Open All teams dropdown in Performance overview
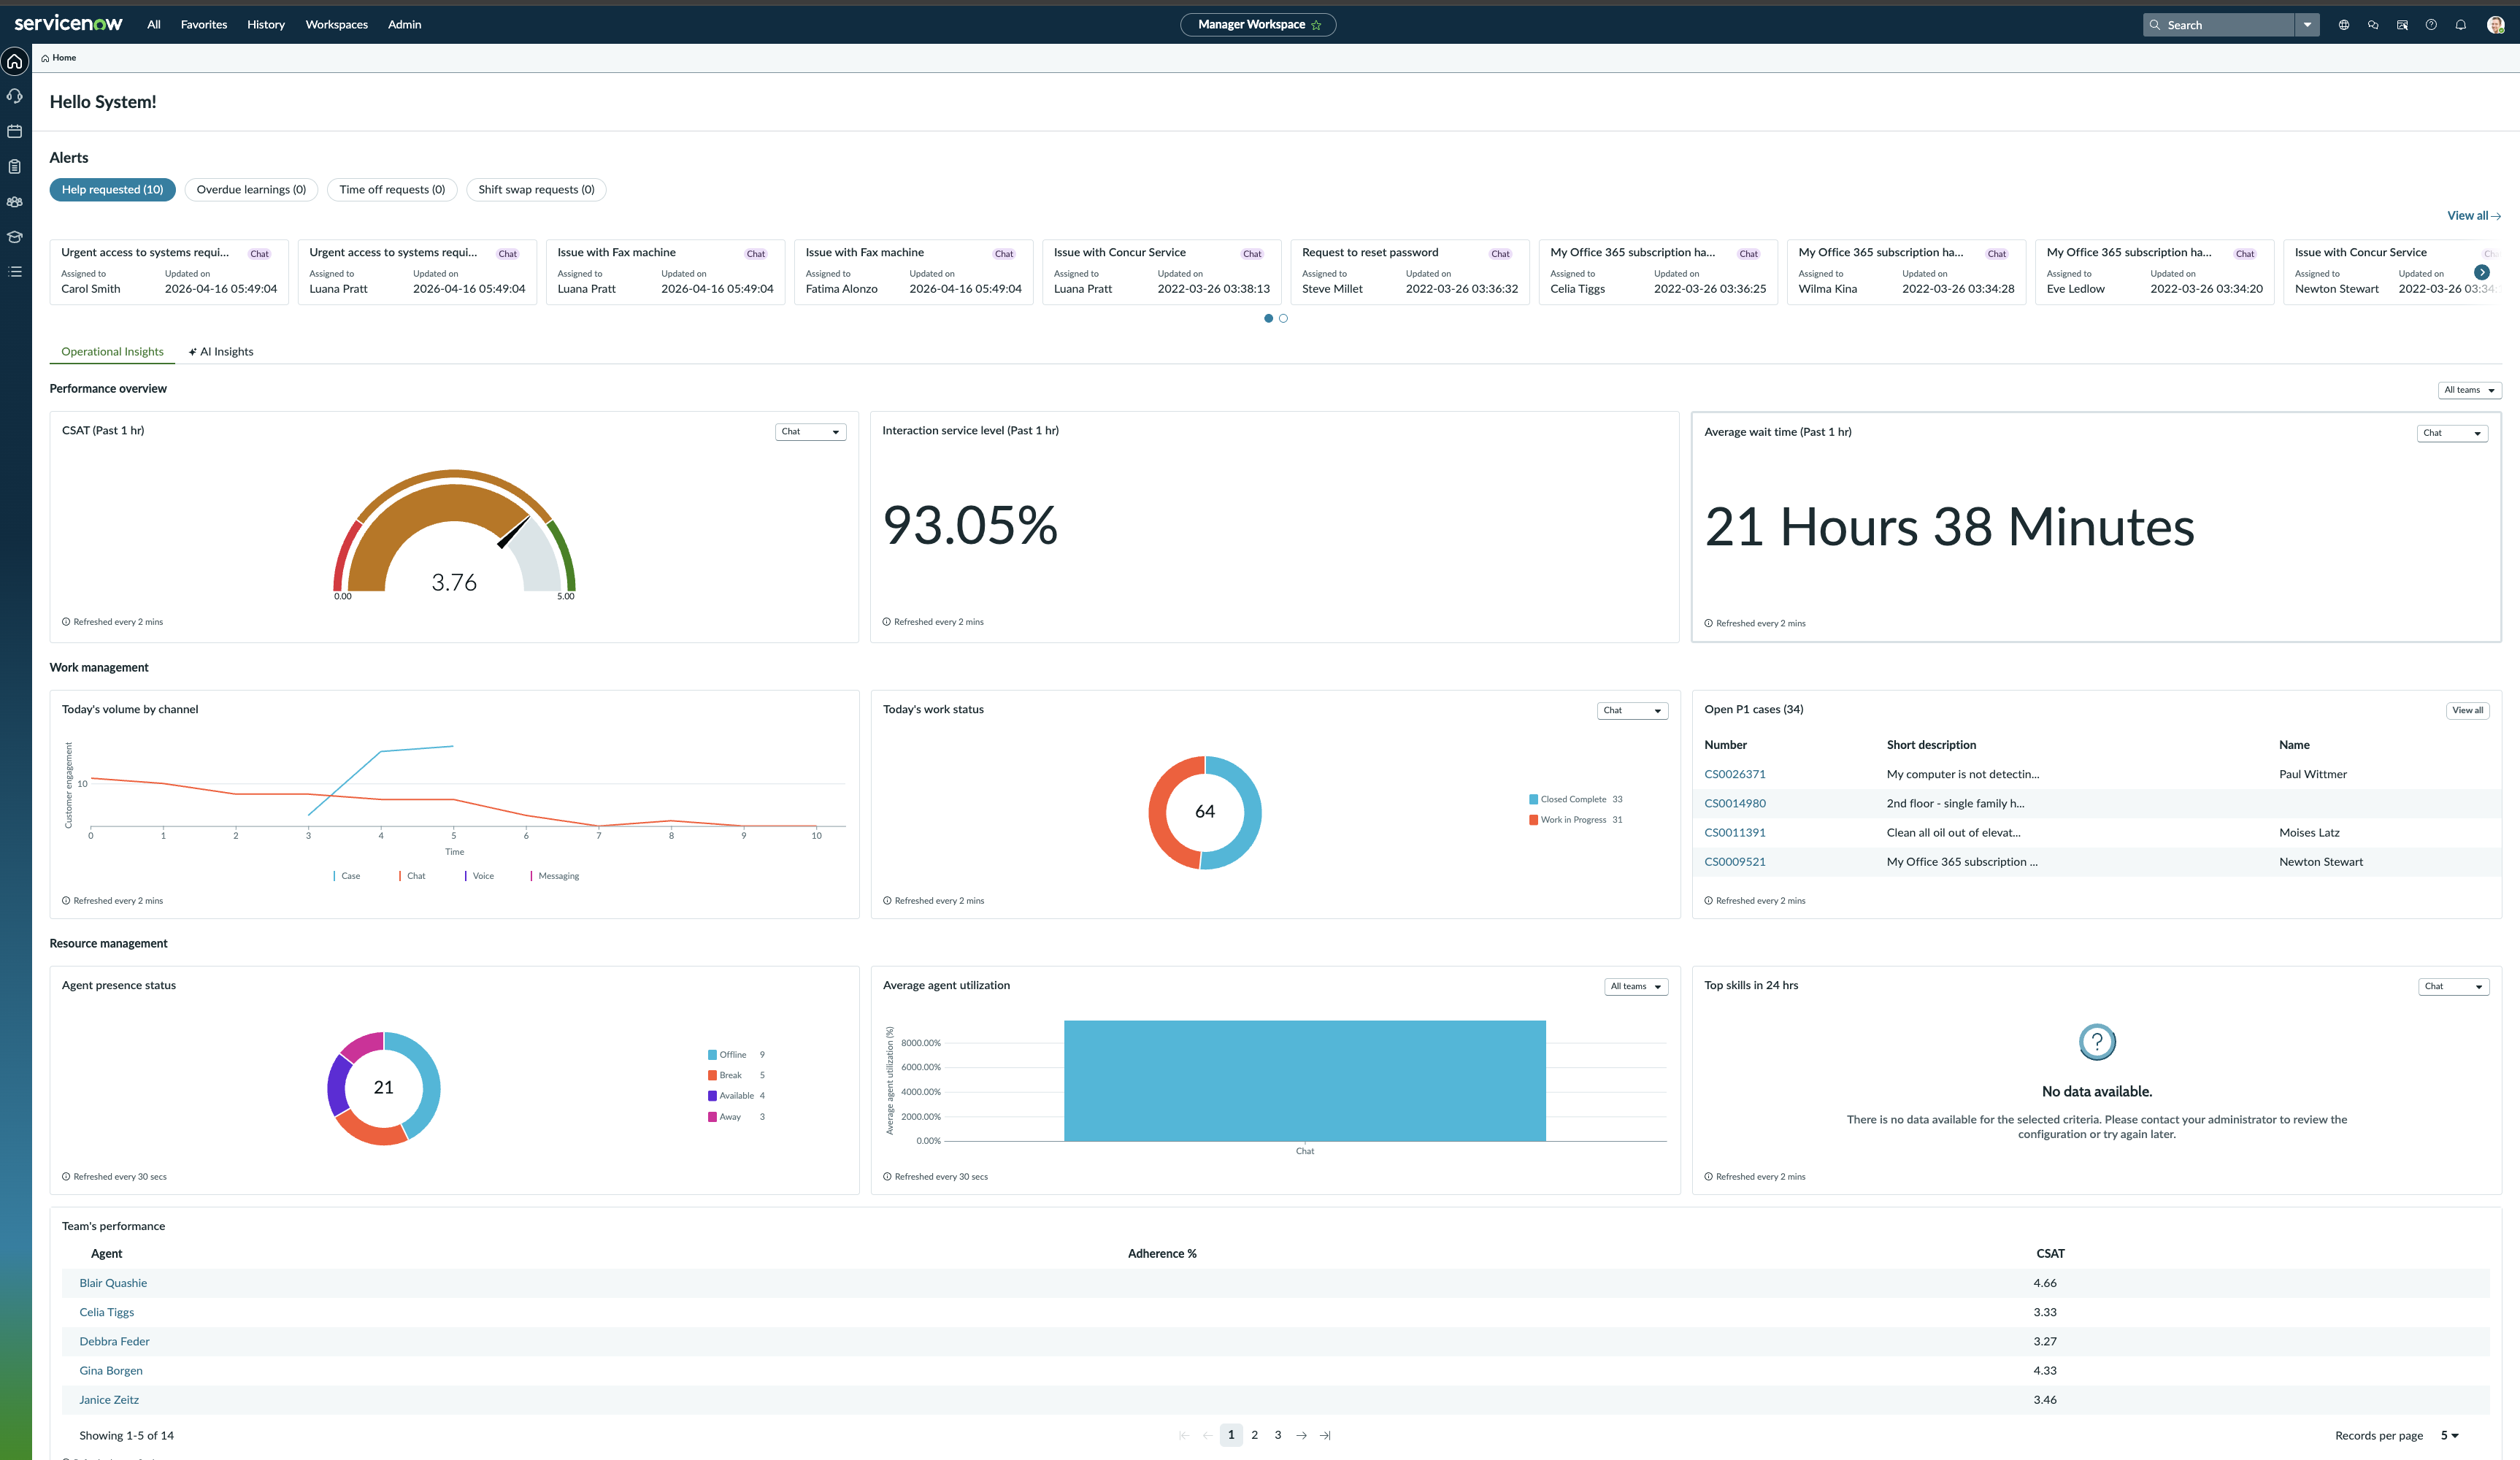 pos(2469,390)
